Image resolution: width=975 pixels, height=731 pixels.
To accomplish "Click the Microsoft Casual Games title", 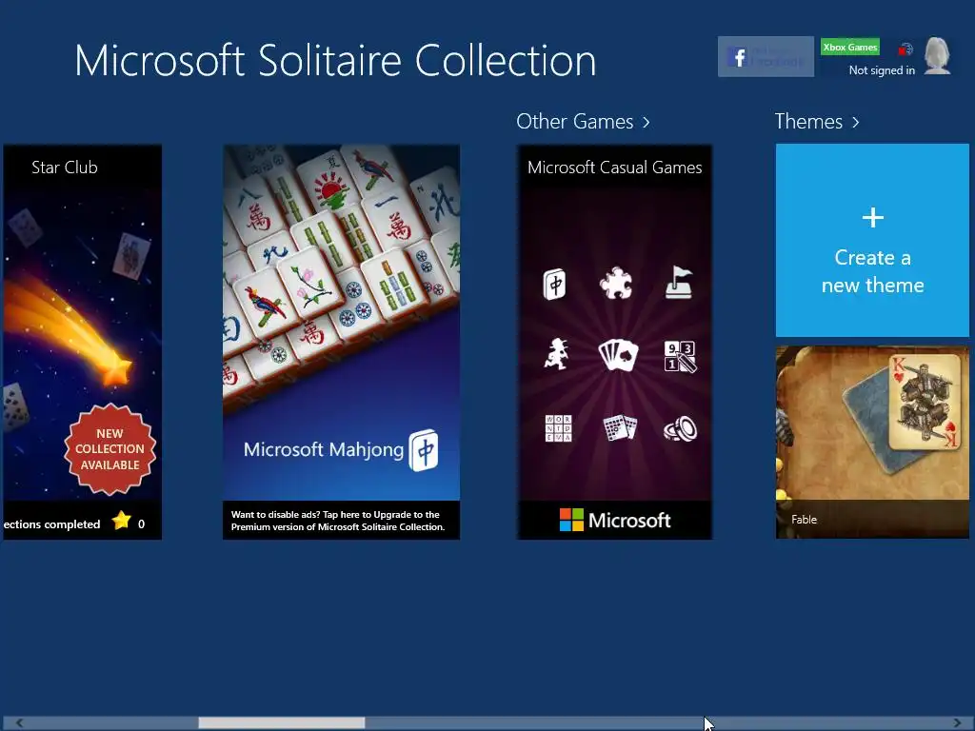I will (x=614, y=168).
